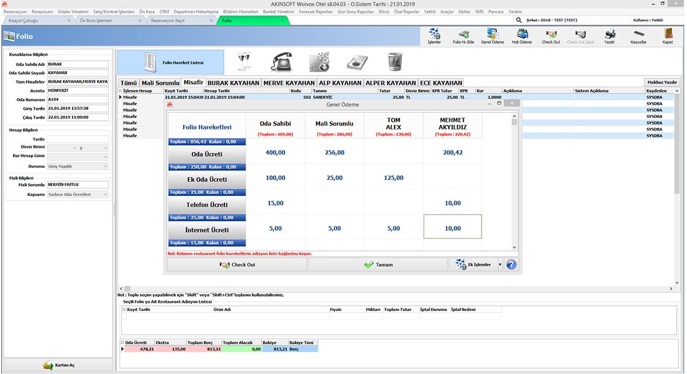Click the Makbuz Yazdır button

coord(662,82)
